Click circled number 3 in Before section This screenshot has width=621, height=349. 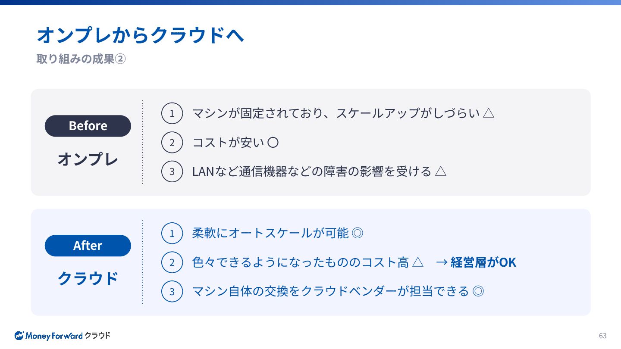pos(172,171)
